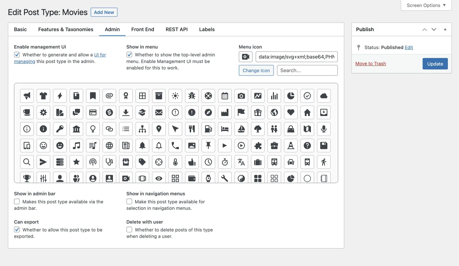Pick the camera icon in the icon grid
This screenshot has height=266, width=459.
pos(241,96)
